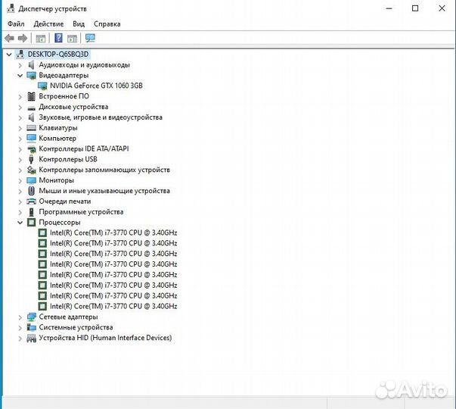Open the Файл menu
Screen dimensions: 456x409
tap(16, 24)
